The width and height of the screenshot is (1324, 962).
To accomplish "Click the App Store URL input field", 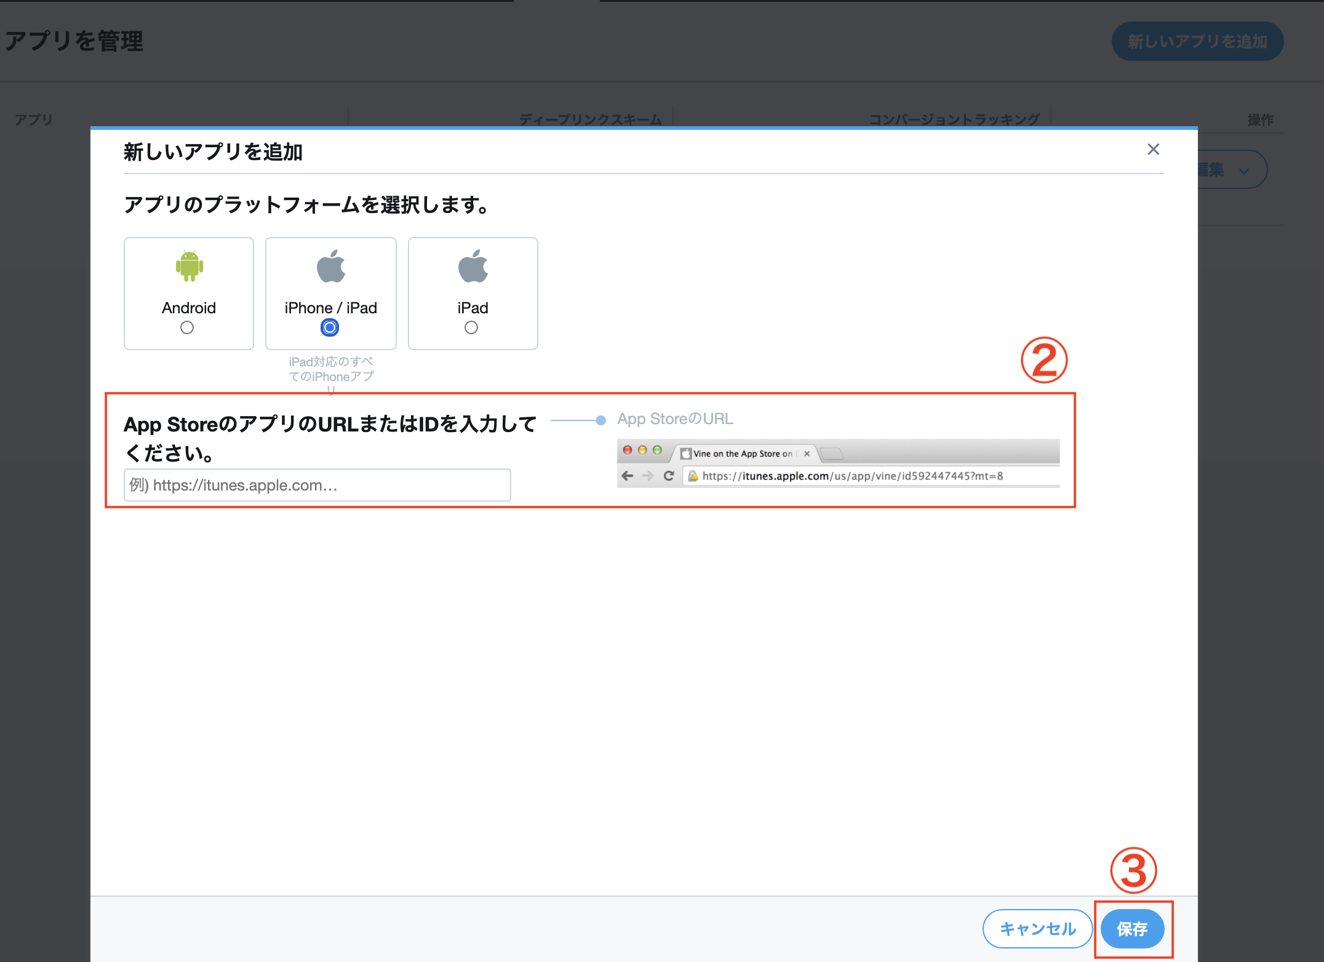I will [316, 485].
